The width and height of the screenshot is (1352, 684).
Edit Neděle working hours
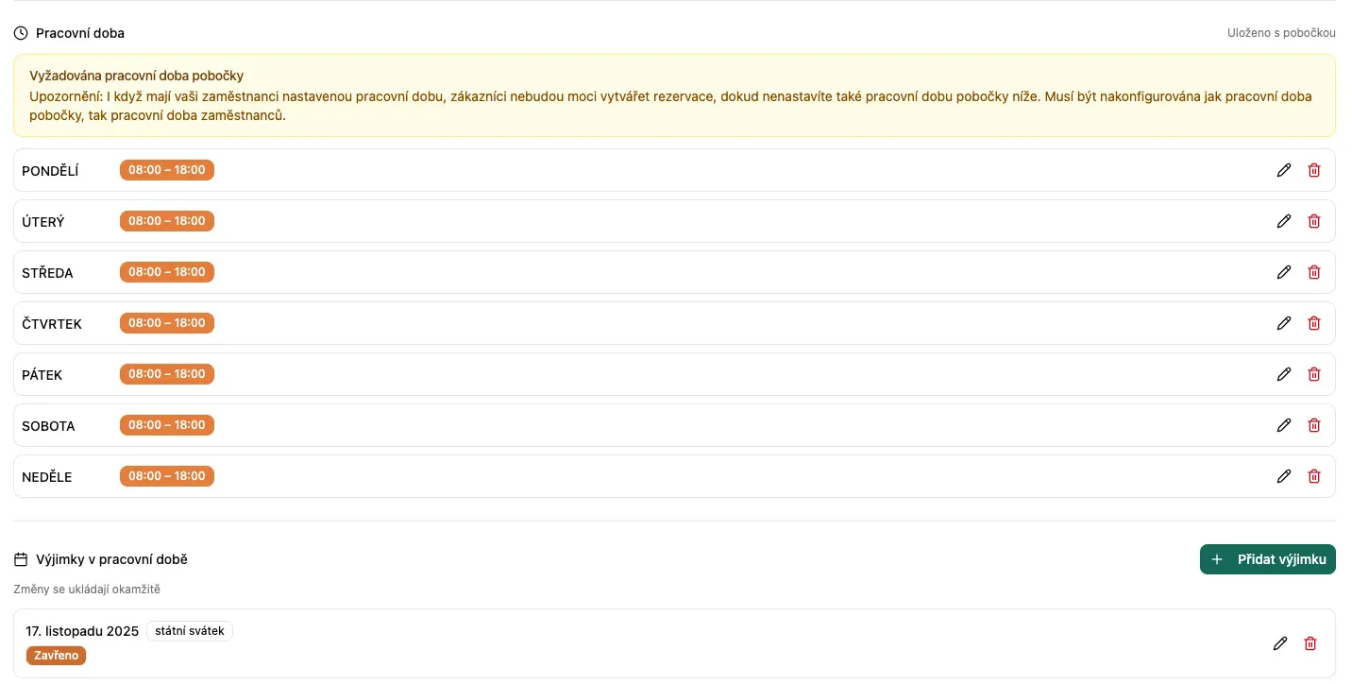click(x=1283, y=476)
